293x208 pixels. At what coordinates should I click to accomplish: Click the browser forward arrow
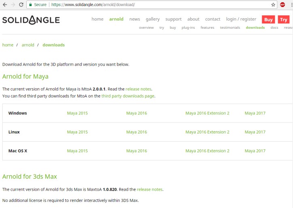click(13, 4)
